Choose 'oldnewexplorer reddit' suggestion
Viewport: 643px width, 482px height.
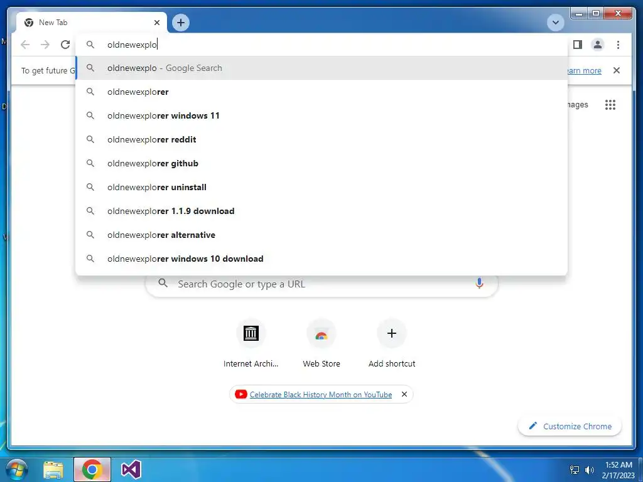[321, 139]
